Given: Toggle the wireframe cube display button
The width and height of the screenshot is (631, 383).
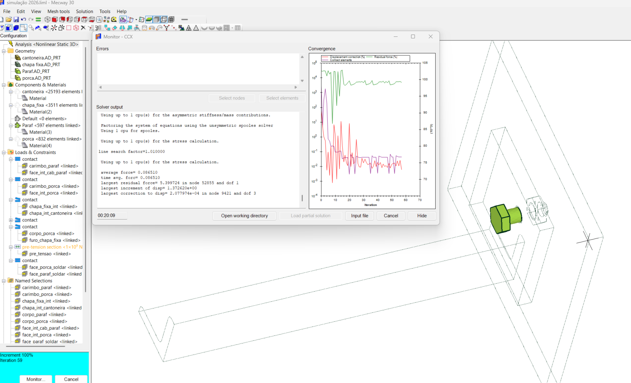Looking at the screenshot, I should 164,20.
